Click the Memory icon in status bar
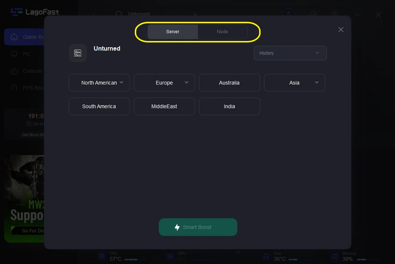395x264 pixels. pos(335,256)
